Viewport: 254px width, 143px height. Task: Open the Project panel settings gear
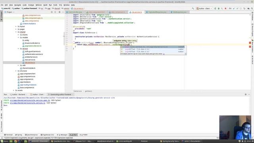point(60,12)
